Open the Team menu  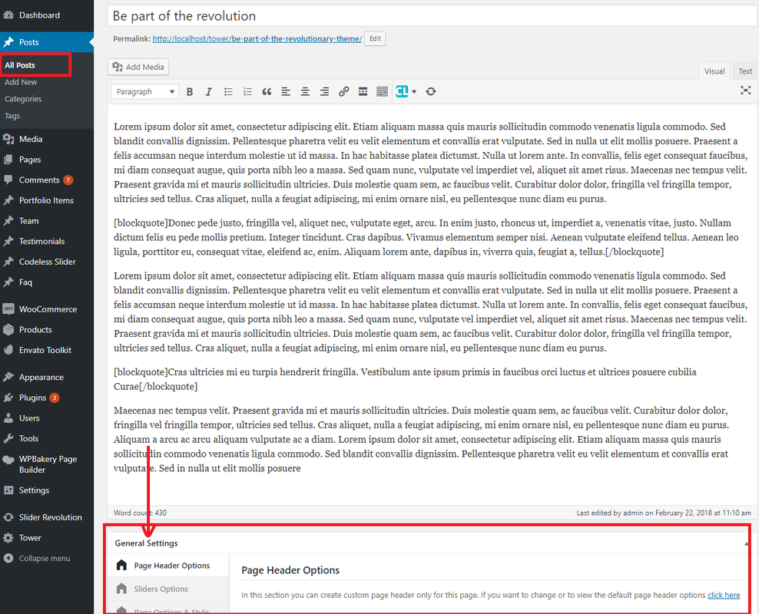point(47,221)
